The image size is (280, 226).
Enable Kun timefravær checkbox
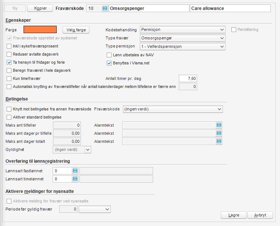click(x=9, y=79)
